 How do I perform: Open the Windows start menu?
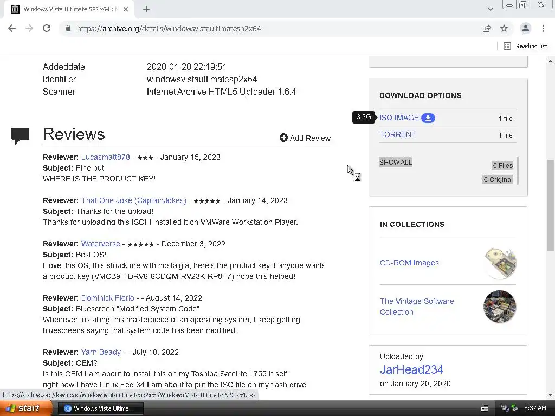coord(25,408)
